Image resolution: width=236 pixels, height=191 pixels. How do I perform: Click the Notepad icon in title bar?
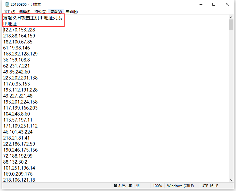7,4
